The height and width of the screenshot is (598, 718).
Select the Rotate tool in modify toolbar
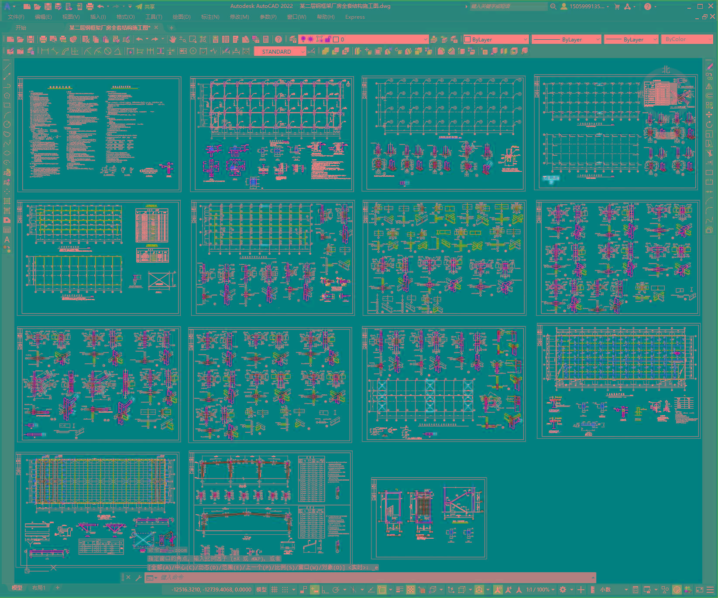click(x=709, y=124)
